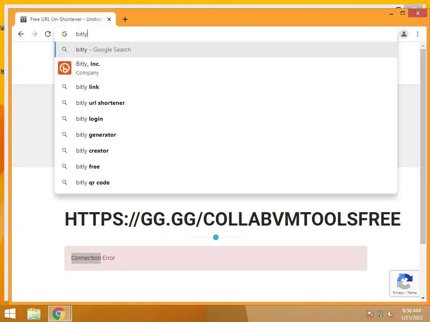Choose the 'bitly generator' suggestion

pyautogui.click(x=226, y=135)
